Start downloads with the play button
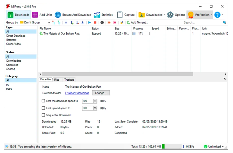 pos(89,23)
